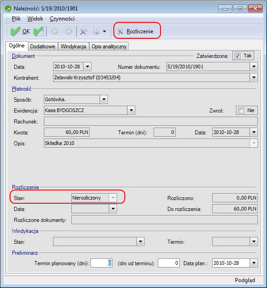Open the Sposób Gotówka dropdown
The image size is (267, 288).
pyautogui.click(x=104, y=99)
